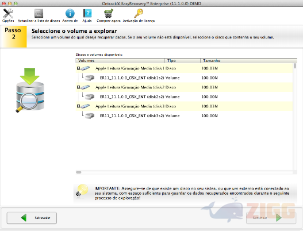303x231 pixels.
Task: Click volume icon for disk3s2
Action: 90,115
